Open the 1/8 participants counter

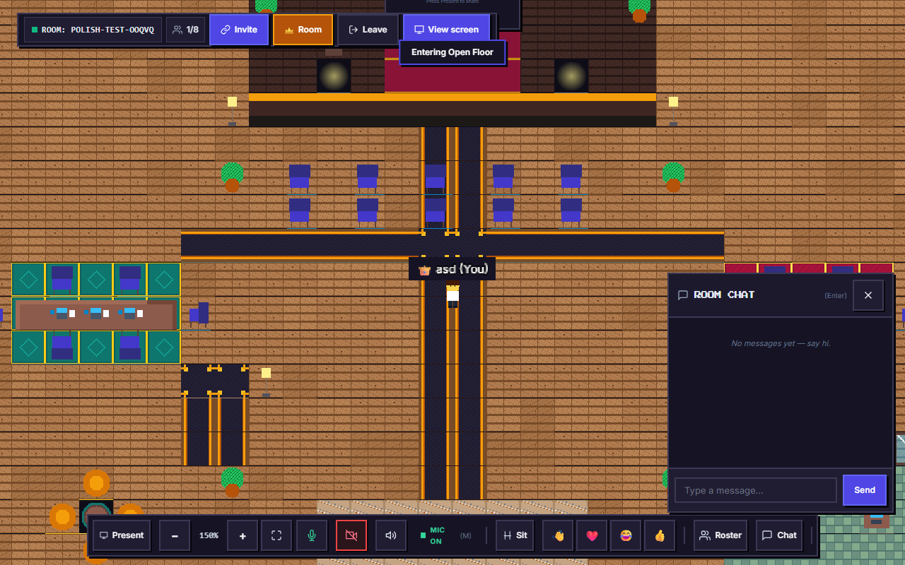tap(186, 30)
